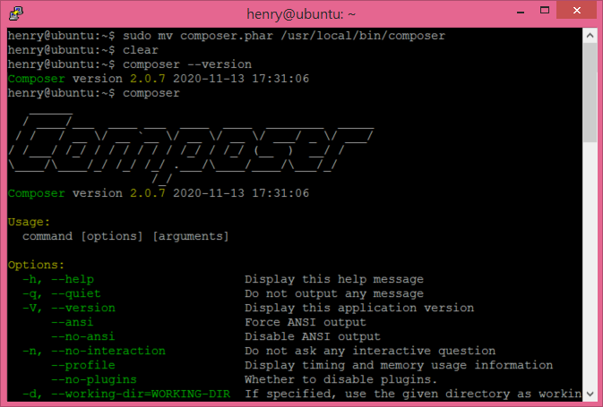Click the '-n, --no-interaction' option
Viewport: 603px width, 407px height.
click(94, 351)
